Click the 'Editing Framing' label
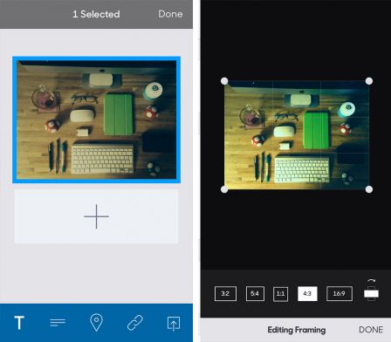This screenshot has width=391, height=342. pyautogui.click(x=297, y=330)
